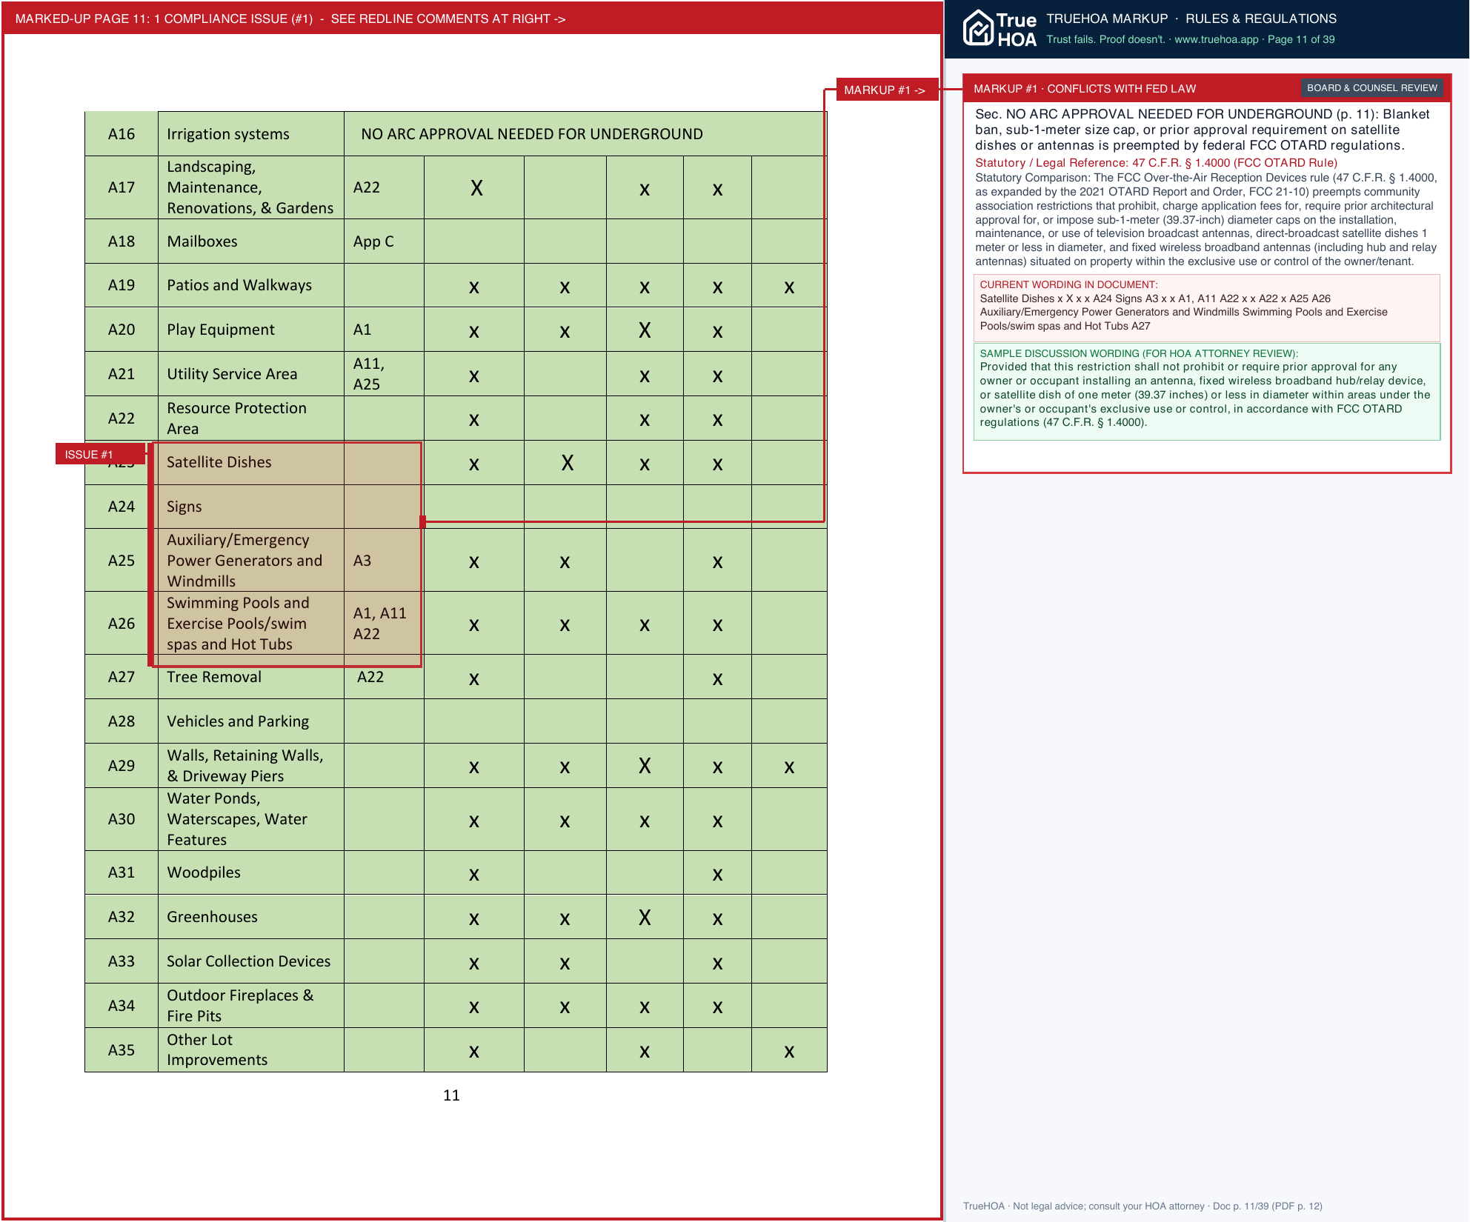This screenshot has width=1470, height=1222.
Task: Click the 'A1, A11 A22' reference cell
Action: point(384,624)
